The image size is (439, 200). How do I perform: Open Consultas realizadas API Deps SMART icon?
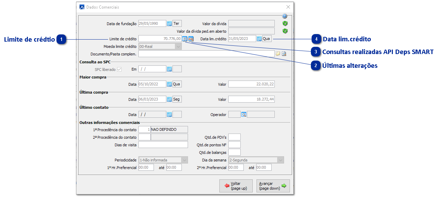pos(191,39)
